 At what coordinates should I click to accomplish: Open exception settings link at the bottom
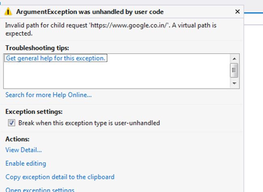coord(40,190)
